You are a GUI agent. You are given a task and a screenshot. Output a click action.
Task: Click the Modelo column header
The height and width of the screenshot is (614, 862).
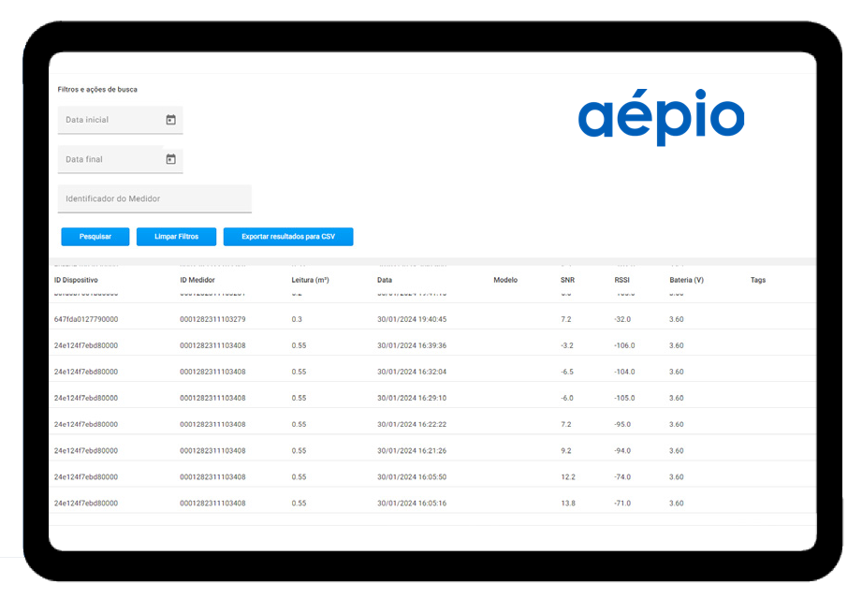pos(505,280)
